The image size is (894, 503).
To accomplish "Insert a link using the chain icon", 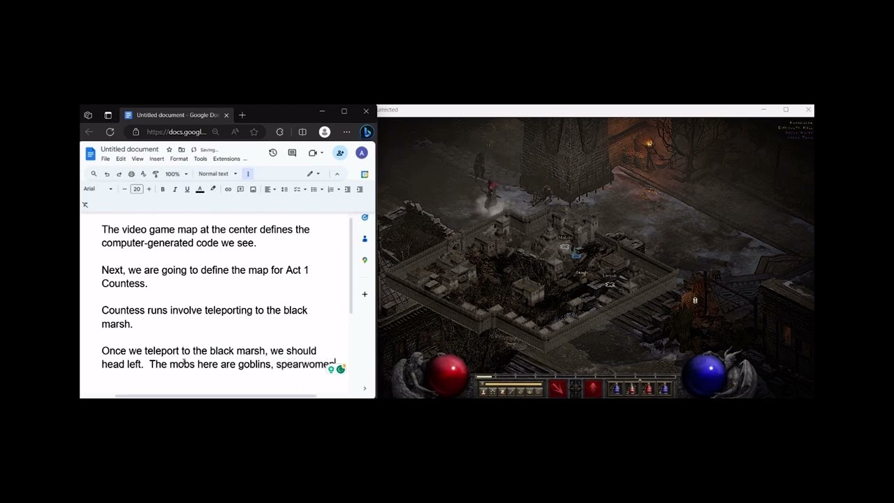I will [228, 189].
